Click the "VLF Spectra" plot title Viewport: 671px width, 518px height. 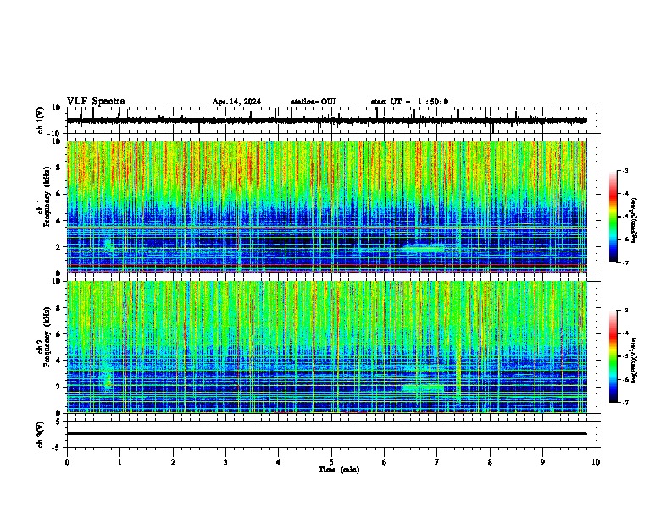96,101
